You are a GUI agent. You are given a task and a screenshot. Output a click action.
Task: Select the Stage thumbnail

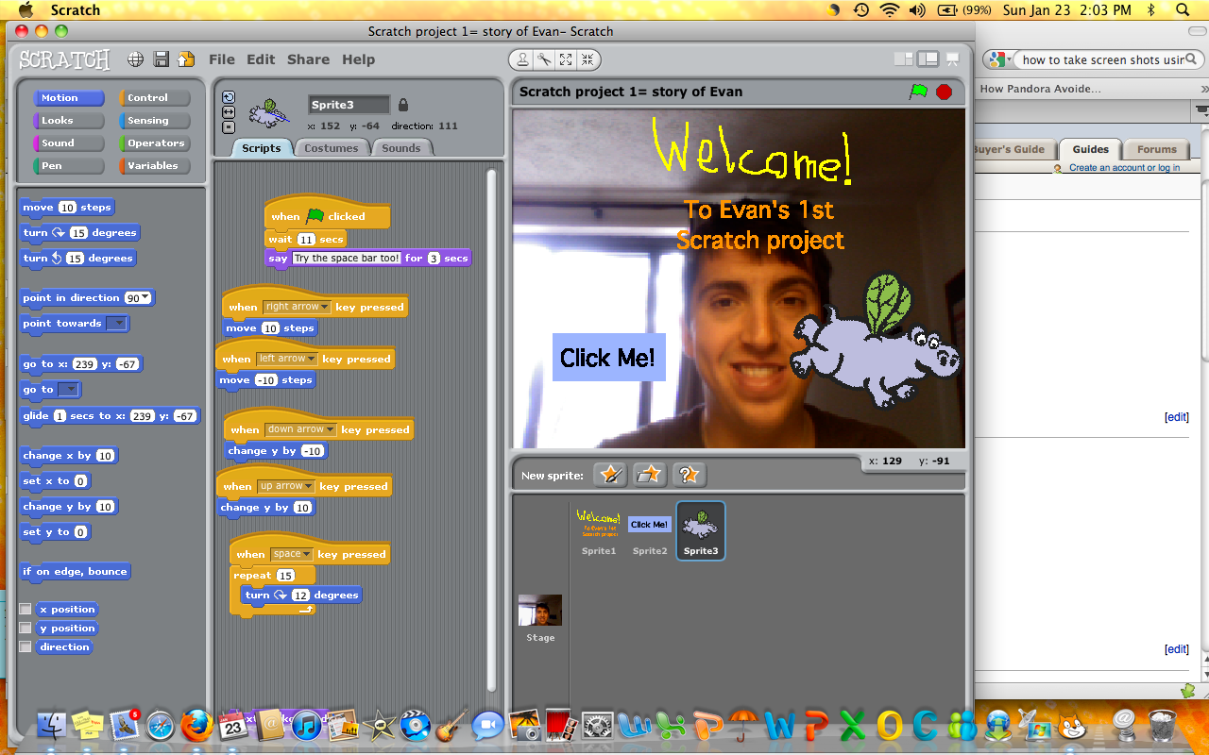click(x=539, y=611)
